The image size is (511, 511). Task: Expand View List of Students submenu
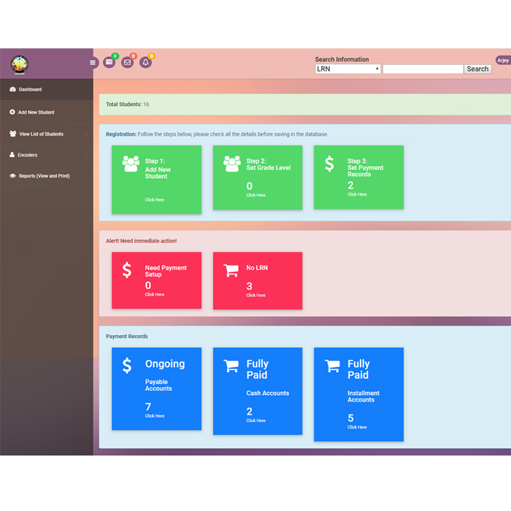(x=47, y=134)
